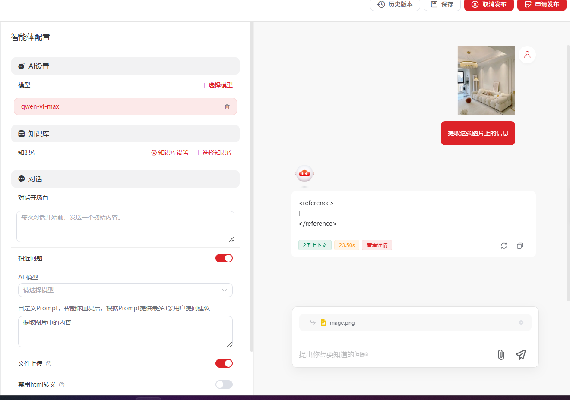This screenshot has height=400, width=570.
Task: Click the image.png file icon
Action: tap(323, 322)
